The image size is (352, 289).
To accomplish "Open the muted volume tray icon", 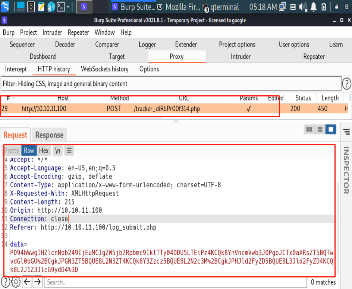I will tap(303, 7).
